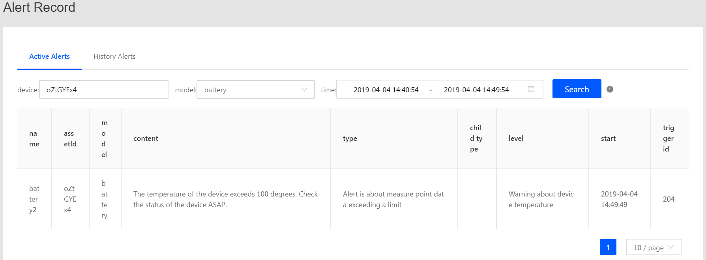The width and height of the screenshot is (706, 260).
Task: Click the Warning about device temperature cell
Action: pos(541,199)
